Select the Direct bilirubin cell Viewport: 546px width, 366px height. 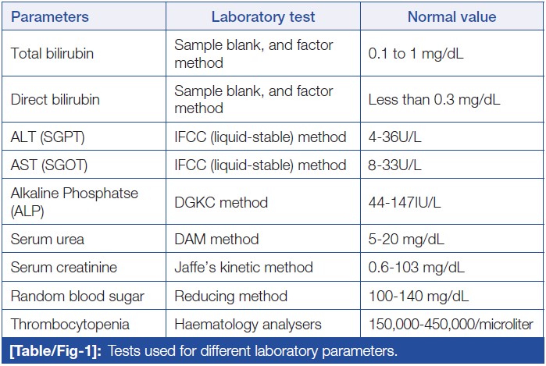(55, 100)
